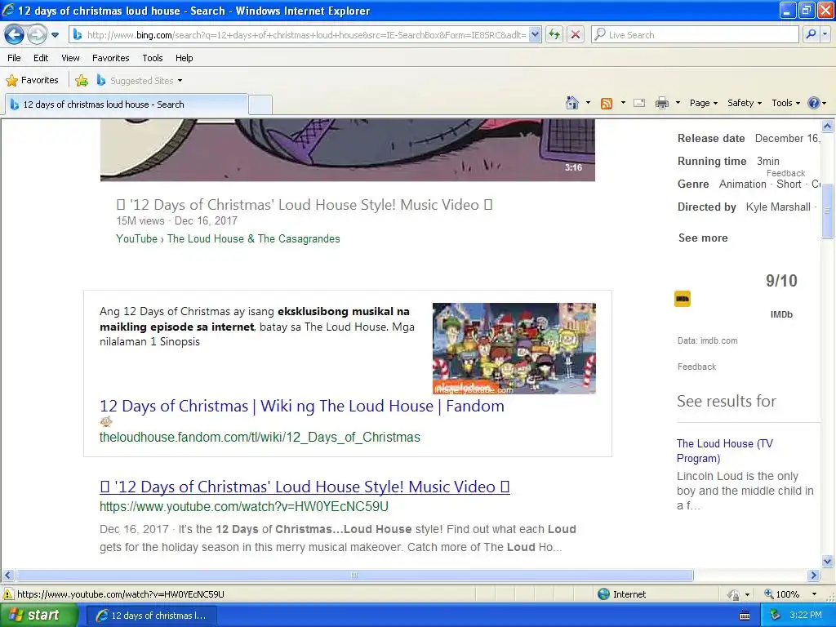Play the 3:16 music video thumbnail
Viewport: 836px width, 627px height.
click(348, 150)
